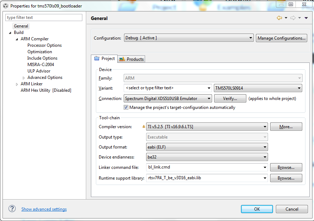Browse for linker command file

286,167
